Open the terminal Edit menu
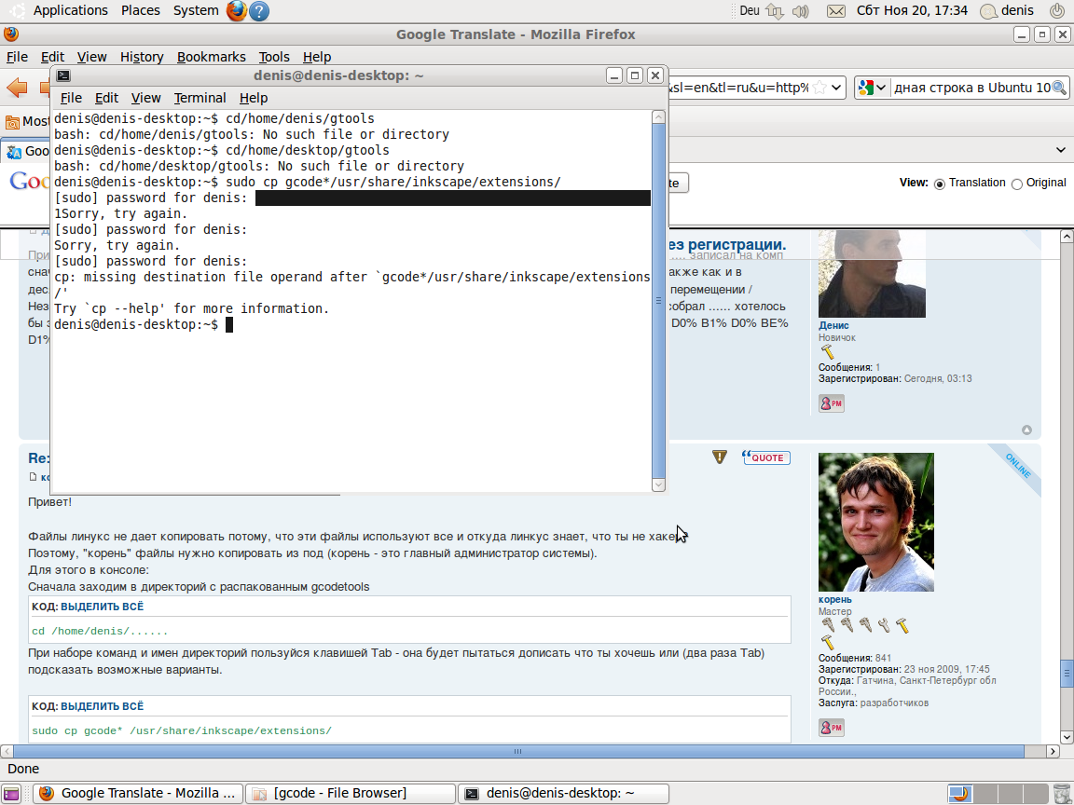This screenshot has width=1074, height=805. pos(106,98)
